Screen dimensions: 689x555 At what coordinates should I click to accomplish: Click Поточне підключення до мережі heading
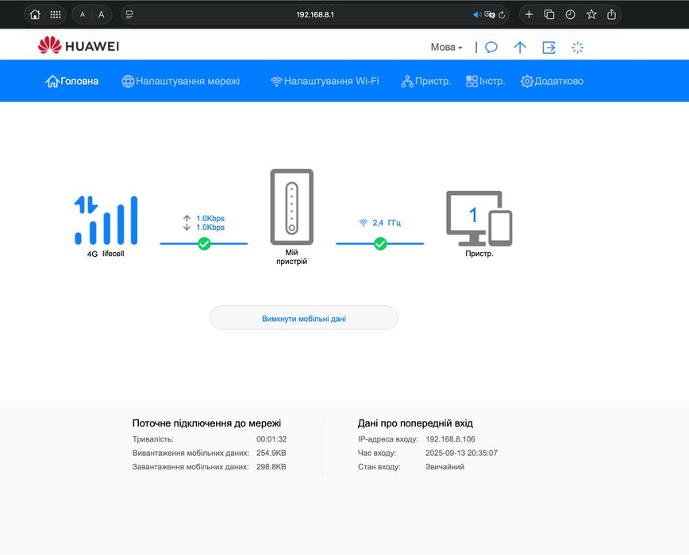pos(206,423)
